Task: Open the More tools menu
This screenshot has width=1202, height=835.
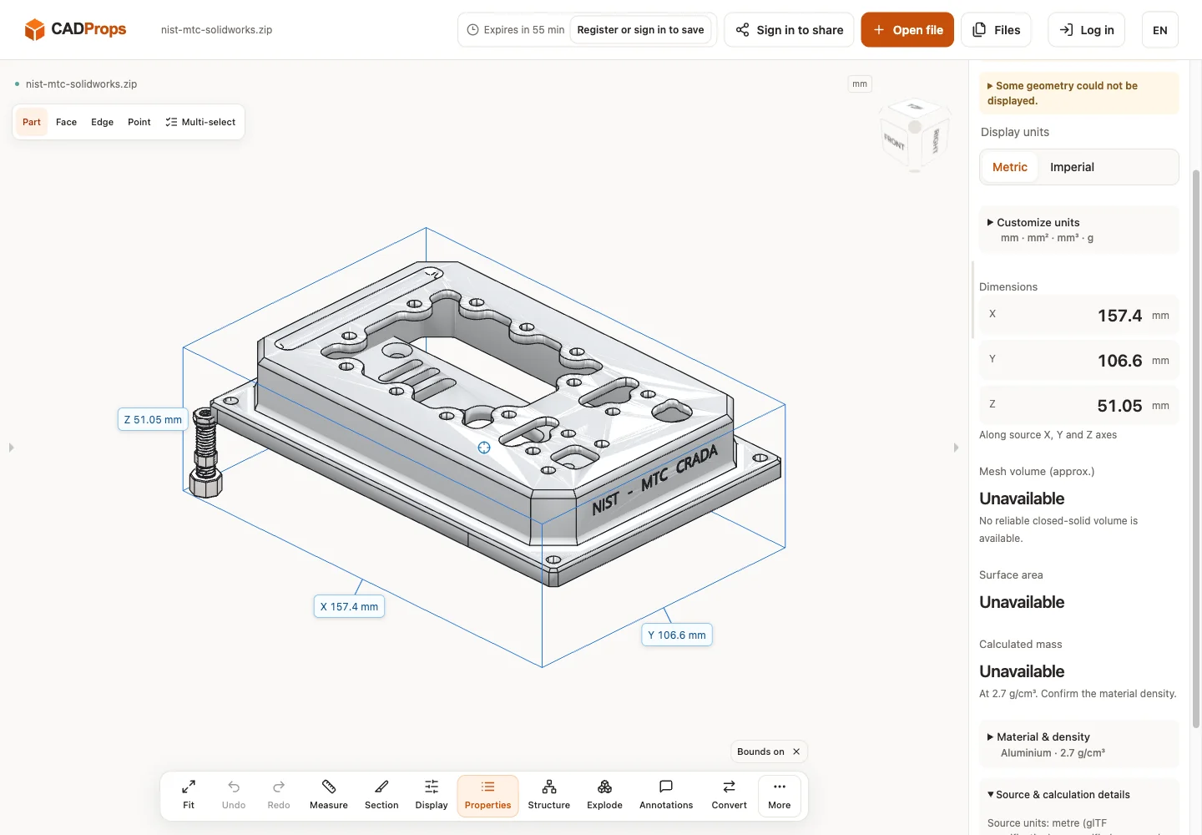Action: click(x=780, y=796)
